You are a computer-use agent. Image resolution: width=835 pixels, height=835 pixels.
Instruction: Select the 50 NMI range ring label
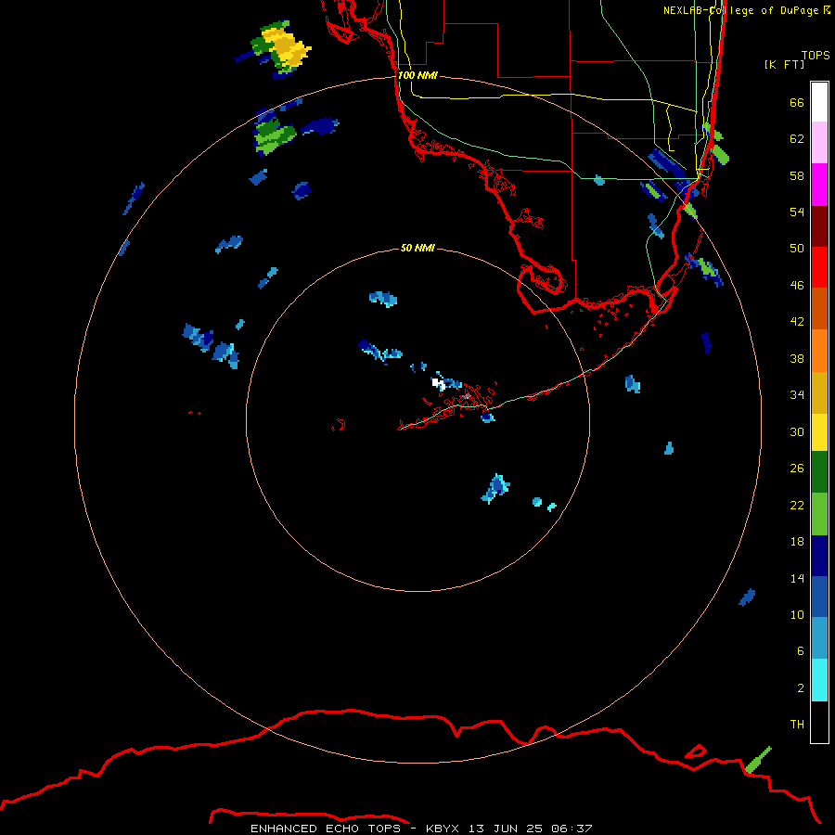[x=417, y=248]
